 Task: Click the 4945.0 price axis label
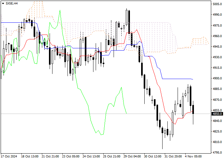click(x=217, y=47)
